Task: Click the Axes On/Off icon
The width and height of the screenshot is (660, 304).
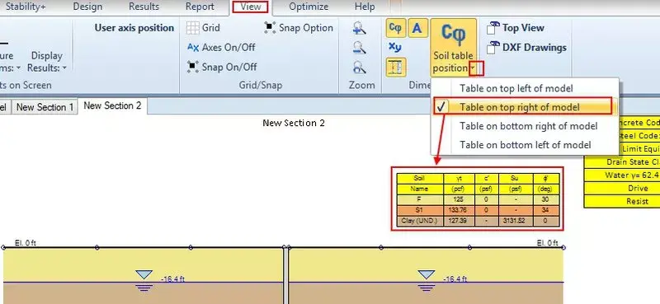Action: coord(193,48)
